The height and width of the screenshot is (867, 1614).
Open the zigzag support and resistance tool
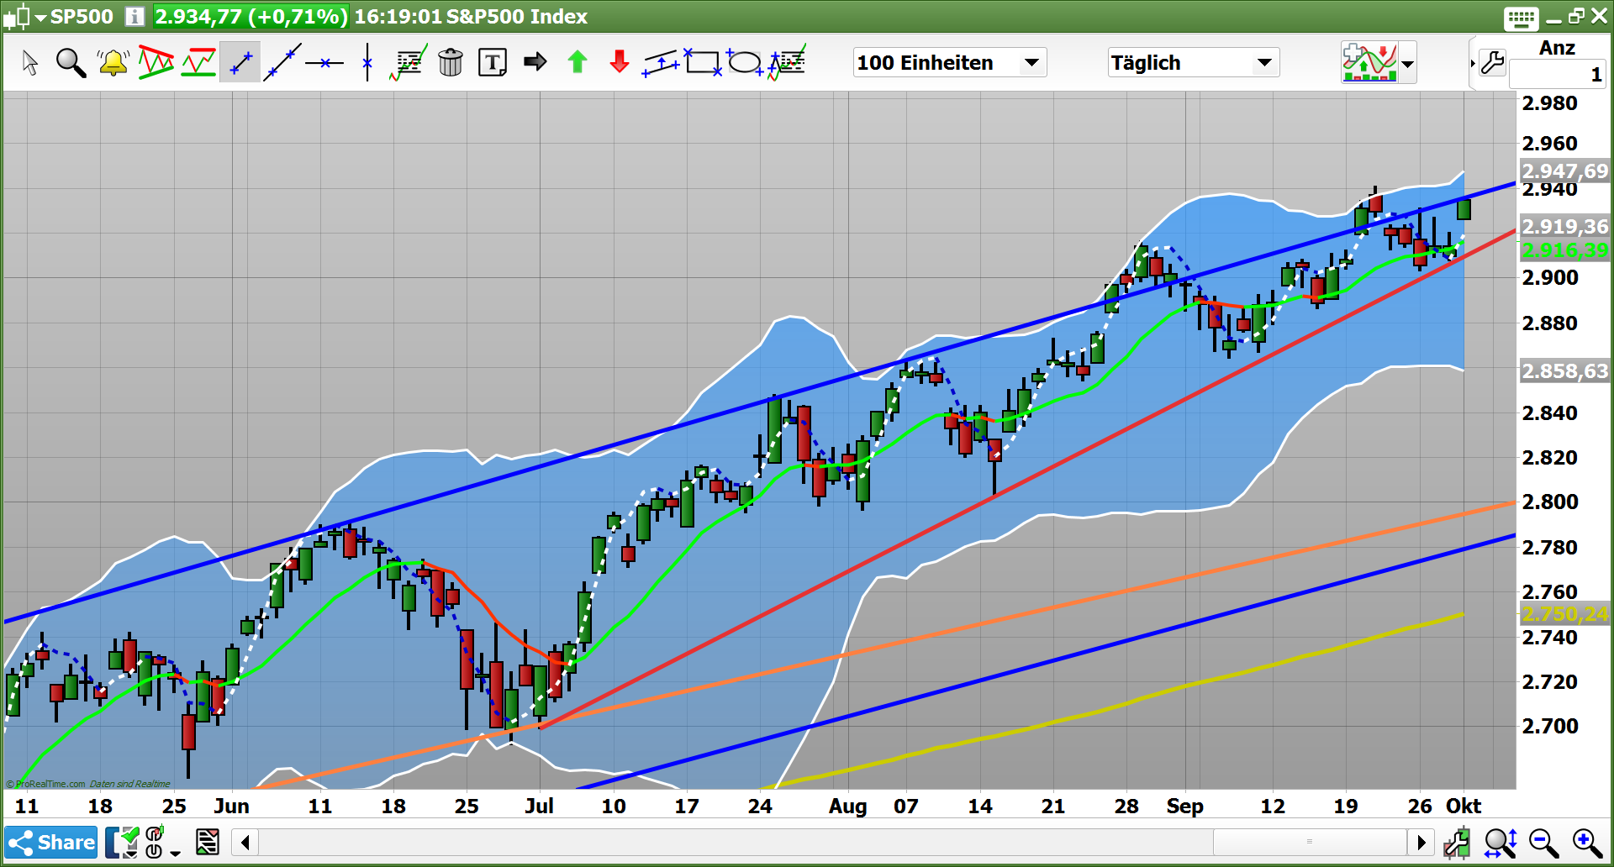click(198, 63)
